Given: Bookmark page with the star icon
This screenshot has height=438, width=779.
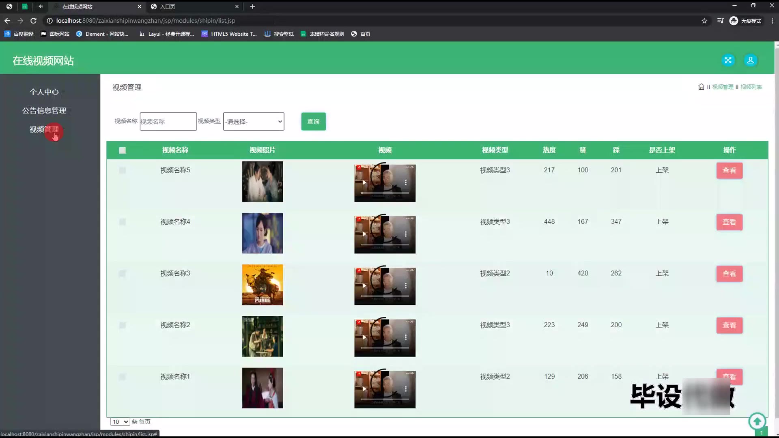Looking at the screenshot, I should click(x=704, y=21).
